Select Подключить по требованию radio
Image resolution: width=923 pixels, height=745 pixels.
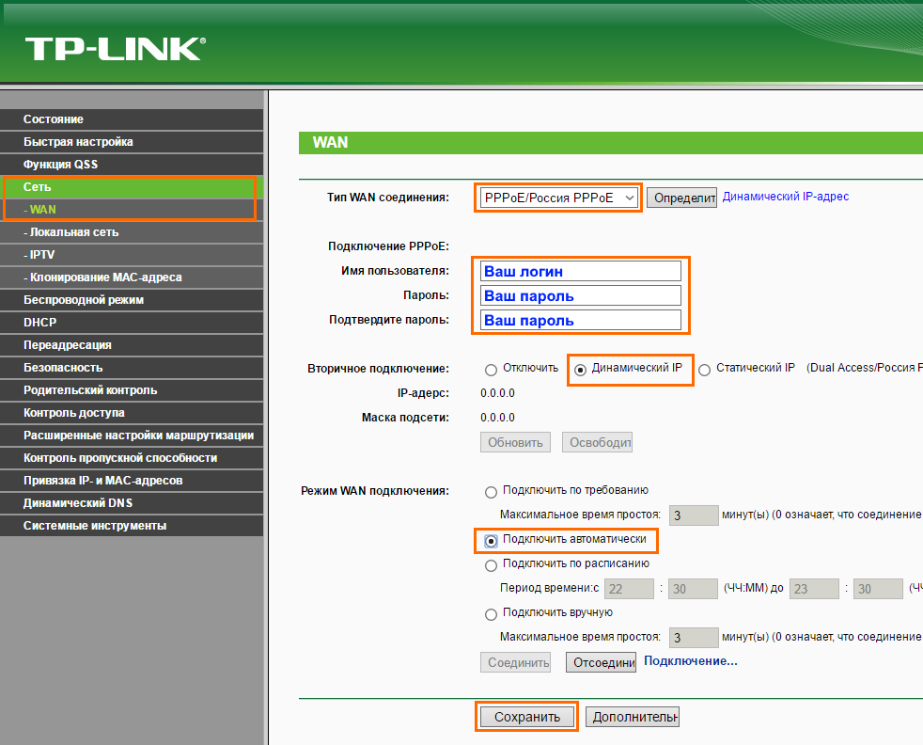click(x=491, y=492)
